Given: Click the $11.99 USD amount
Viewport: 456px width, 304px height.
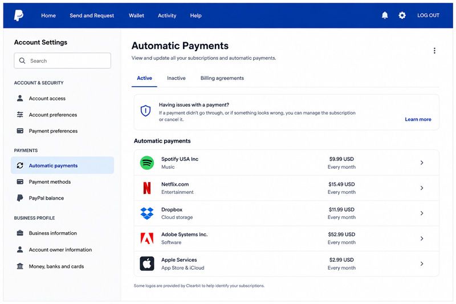Looking at the screenshot, I should (341, 209).
